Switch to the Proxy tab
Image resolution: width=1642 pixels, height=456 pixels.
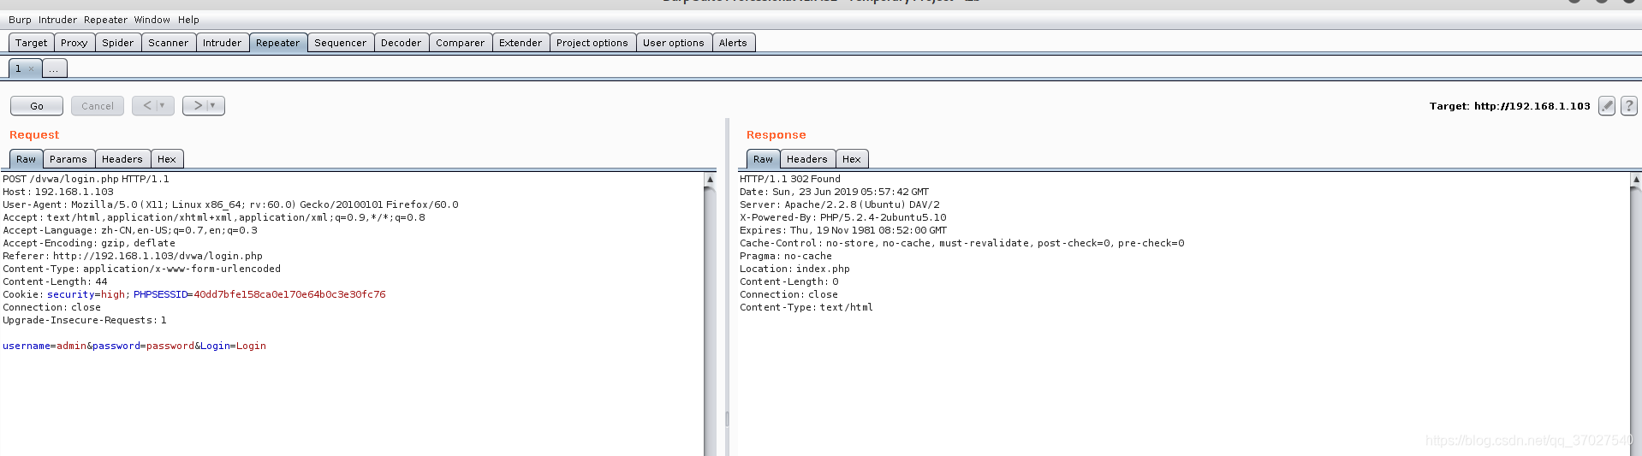click(74, 43)
